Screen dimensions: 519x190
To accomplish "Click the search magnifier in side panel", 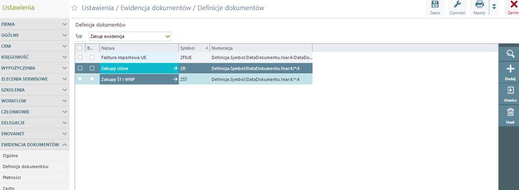I will tap(510, 54).
